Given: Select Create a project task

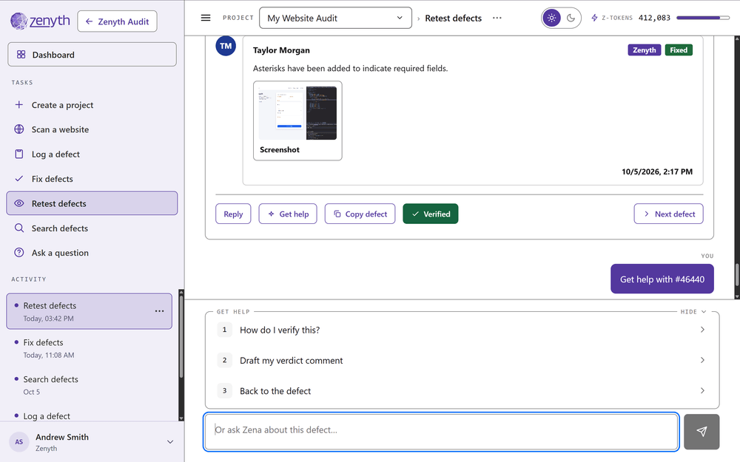Looking at the screenshot, I should [92, 105].
